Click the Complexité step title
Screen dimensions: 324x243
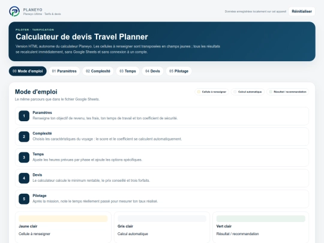(x=42, y=133)
